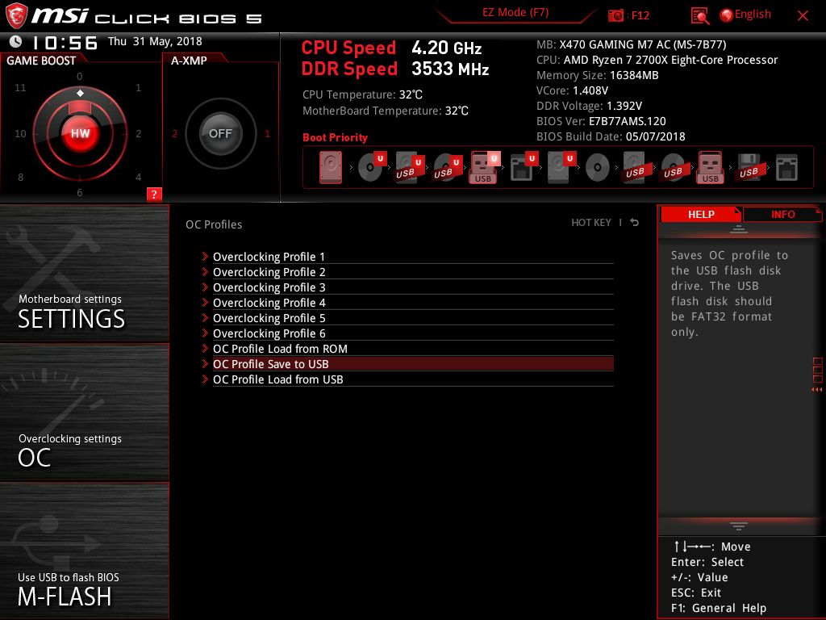Click the MSI dragon shield logo
The height and width of the screenshot is (620, 826).
point(16,16)
